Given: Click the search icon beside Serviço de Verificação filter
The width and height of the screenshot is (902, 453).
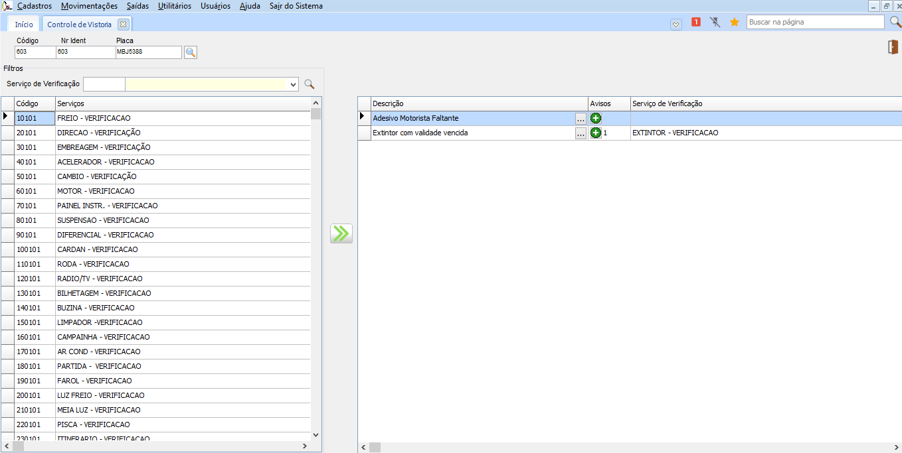Looking at the screenshot, I should coord(309,84).
